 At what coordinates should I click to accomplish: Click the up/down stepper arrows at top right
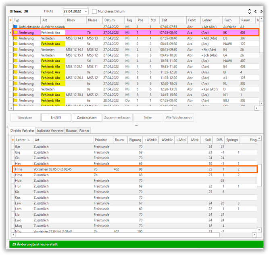(x=249, y=11)
